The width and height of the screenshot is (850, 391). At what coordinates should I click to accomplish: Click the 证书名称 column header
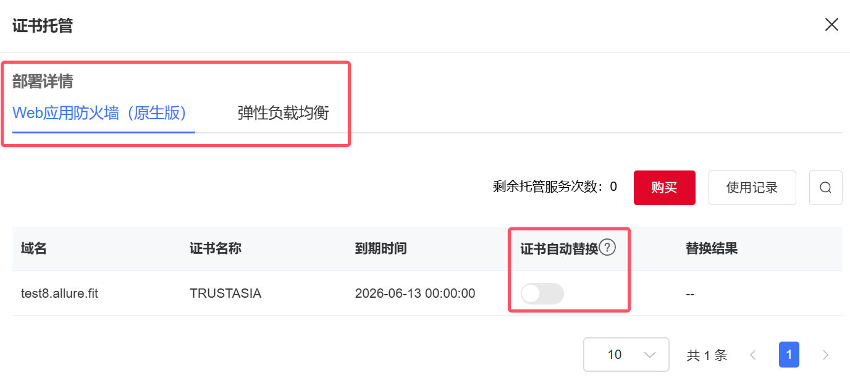[216, 248]
